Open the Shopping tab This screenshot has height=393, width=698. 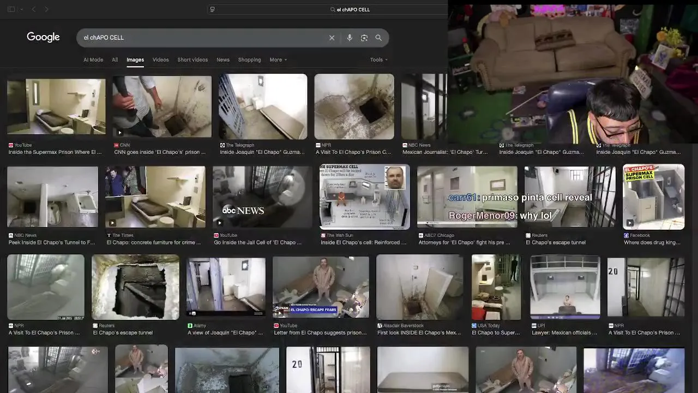click(249, 59)
